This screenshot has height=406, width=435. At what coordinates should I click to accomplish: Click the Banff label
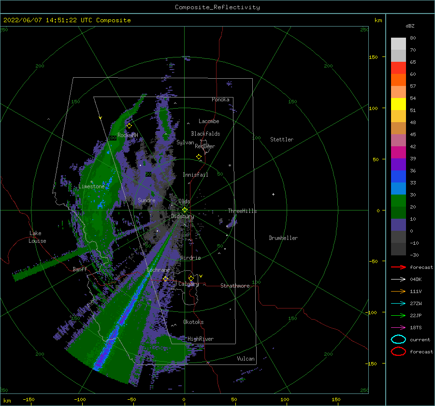pos(80,269)
